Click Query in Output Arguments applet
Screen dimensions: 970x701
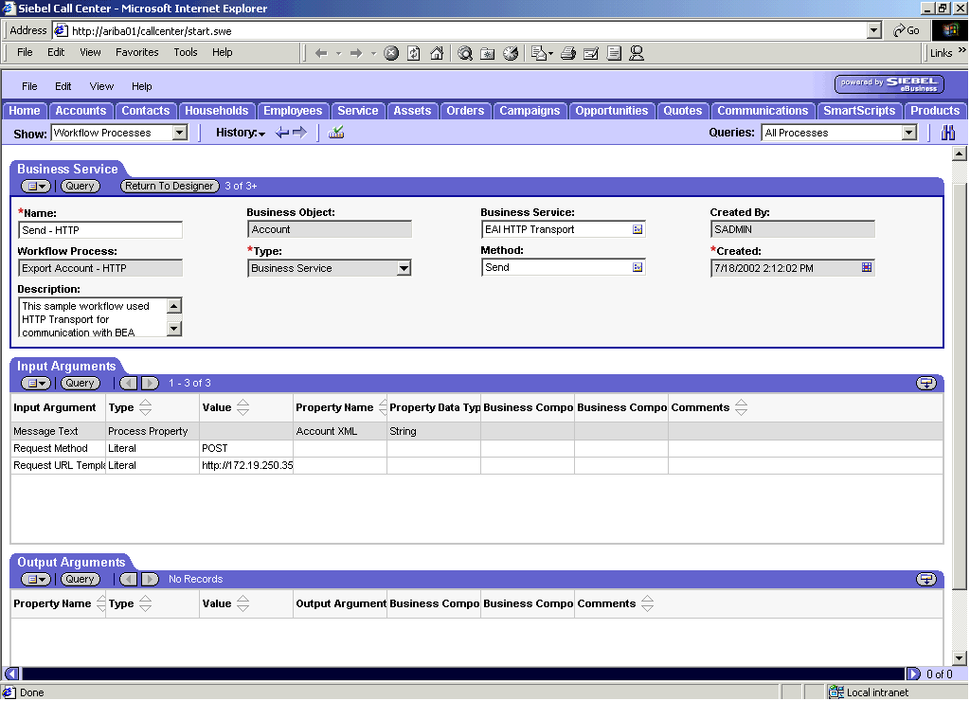[x=80, y=579]
